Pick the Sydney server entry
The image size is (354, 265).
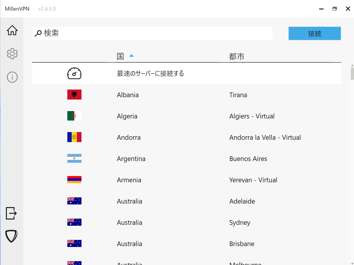pyautogui.click(x=240, y=222)
